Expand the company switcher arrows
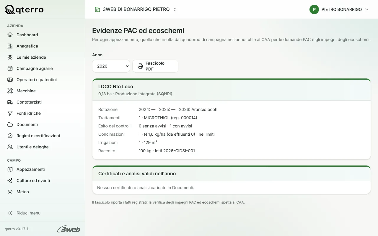Image resolution: width=378 pixels, height=236 pixels. [175, 9]
